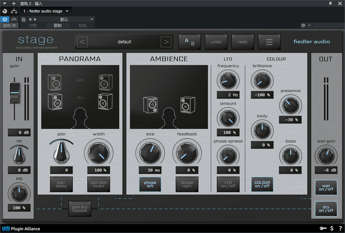Screen dimensions: 345x233
Task: Open the gear settings icon
Action: coord(303,25)
